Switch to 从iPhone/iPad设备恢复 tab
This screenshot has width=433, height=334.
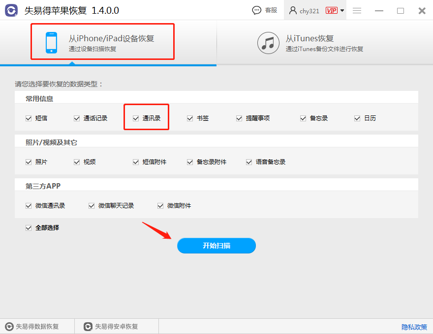[108, 42]
